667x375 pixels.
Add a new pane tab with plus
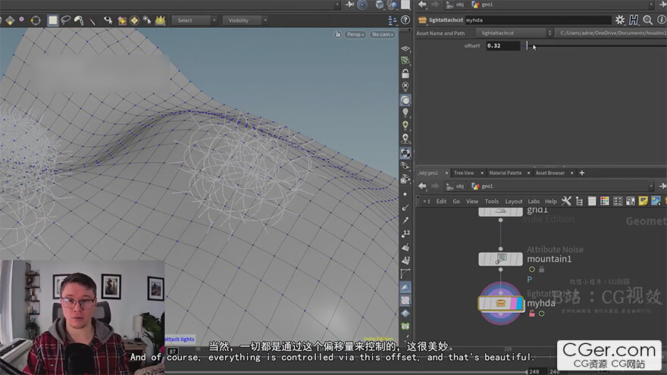pyautogui.click(x=582, y=173)
